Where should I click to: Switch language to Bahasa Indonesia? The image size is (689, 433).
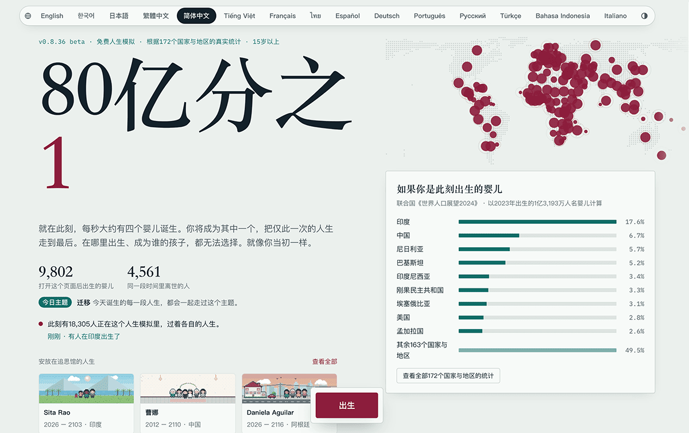tap(563, 16)
